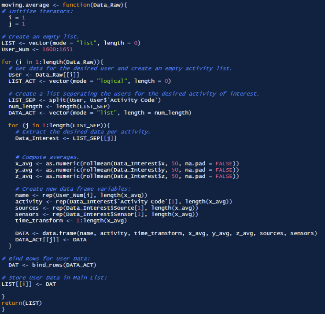
Task: Click the 'j = 1' line
Action: point(17,24)
